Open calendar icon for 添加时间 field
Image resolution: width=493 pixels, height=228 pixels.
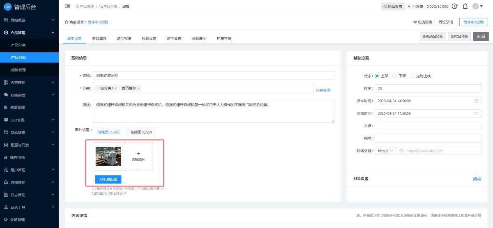click(x=476, y=113)
